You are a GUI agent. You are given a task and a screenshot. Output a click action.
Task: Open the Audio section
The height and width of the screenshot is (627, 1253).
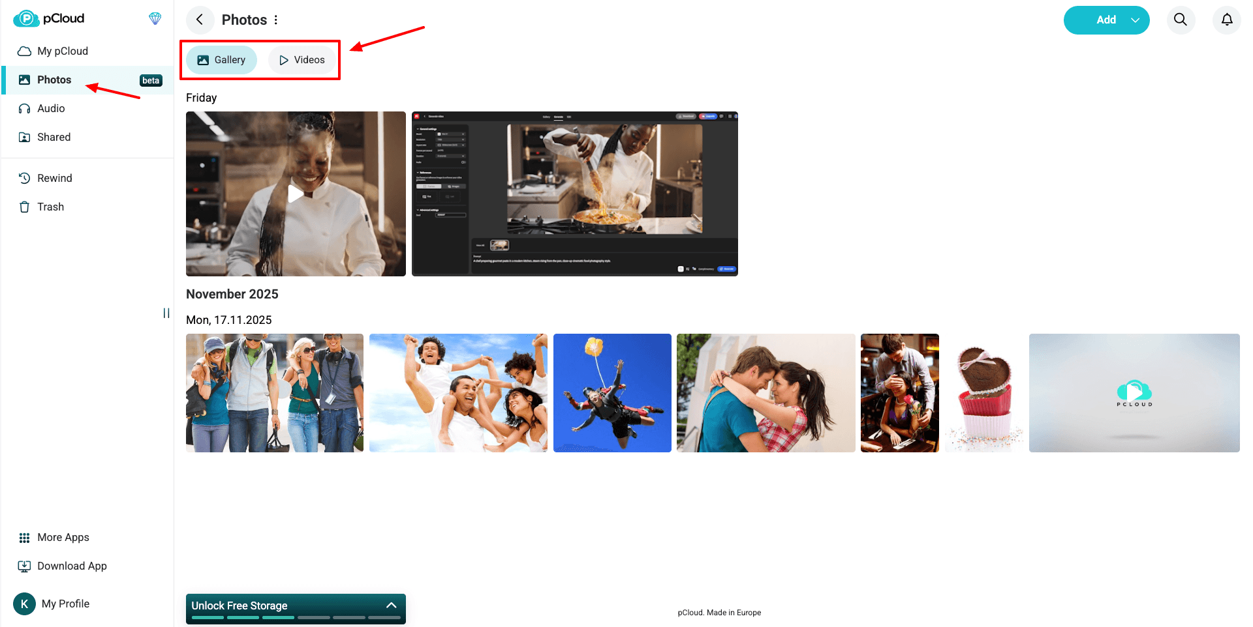51,108
